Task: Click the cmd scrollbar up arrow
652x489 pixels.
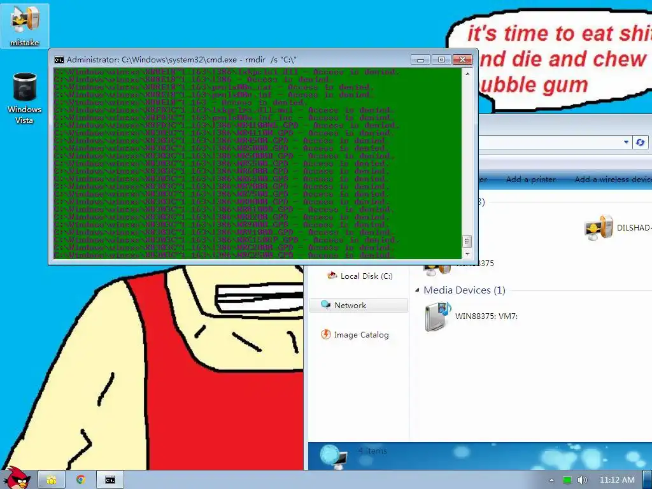Action: [x=467, y=74]
